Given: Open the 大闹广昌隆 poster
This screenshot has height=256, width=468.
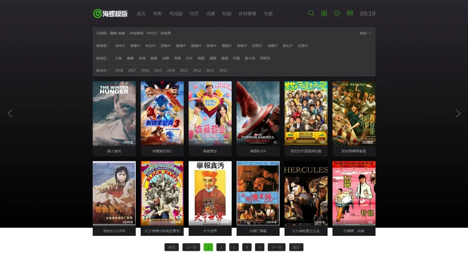Looking at the screenshot, I should pyautogui.click(x=258, y=193).
